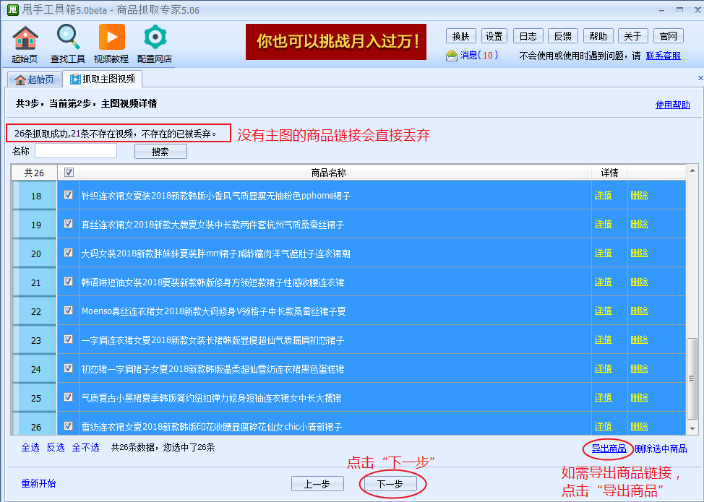
Task: Open the 配置网店 shop configuration gear
Action: coord(155,38)
